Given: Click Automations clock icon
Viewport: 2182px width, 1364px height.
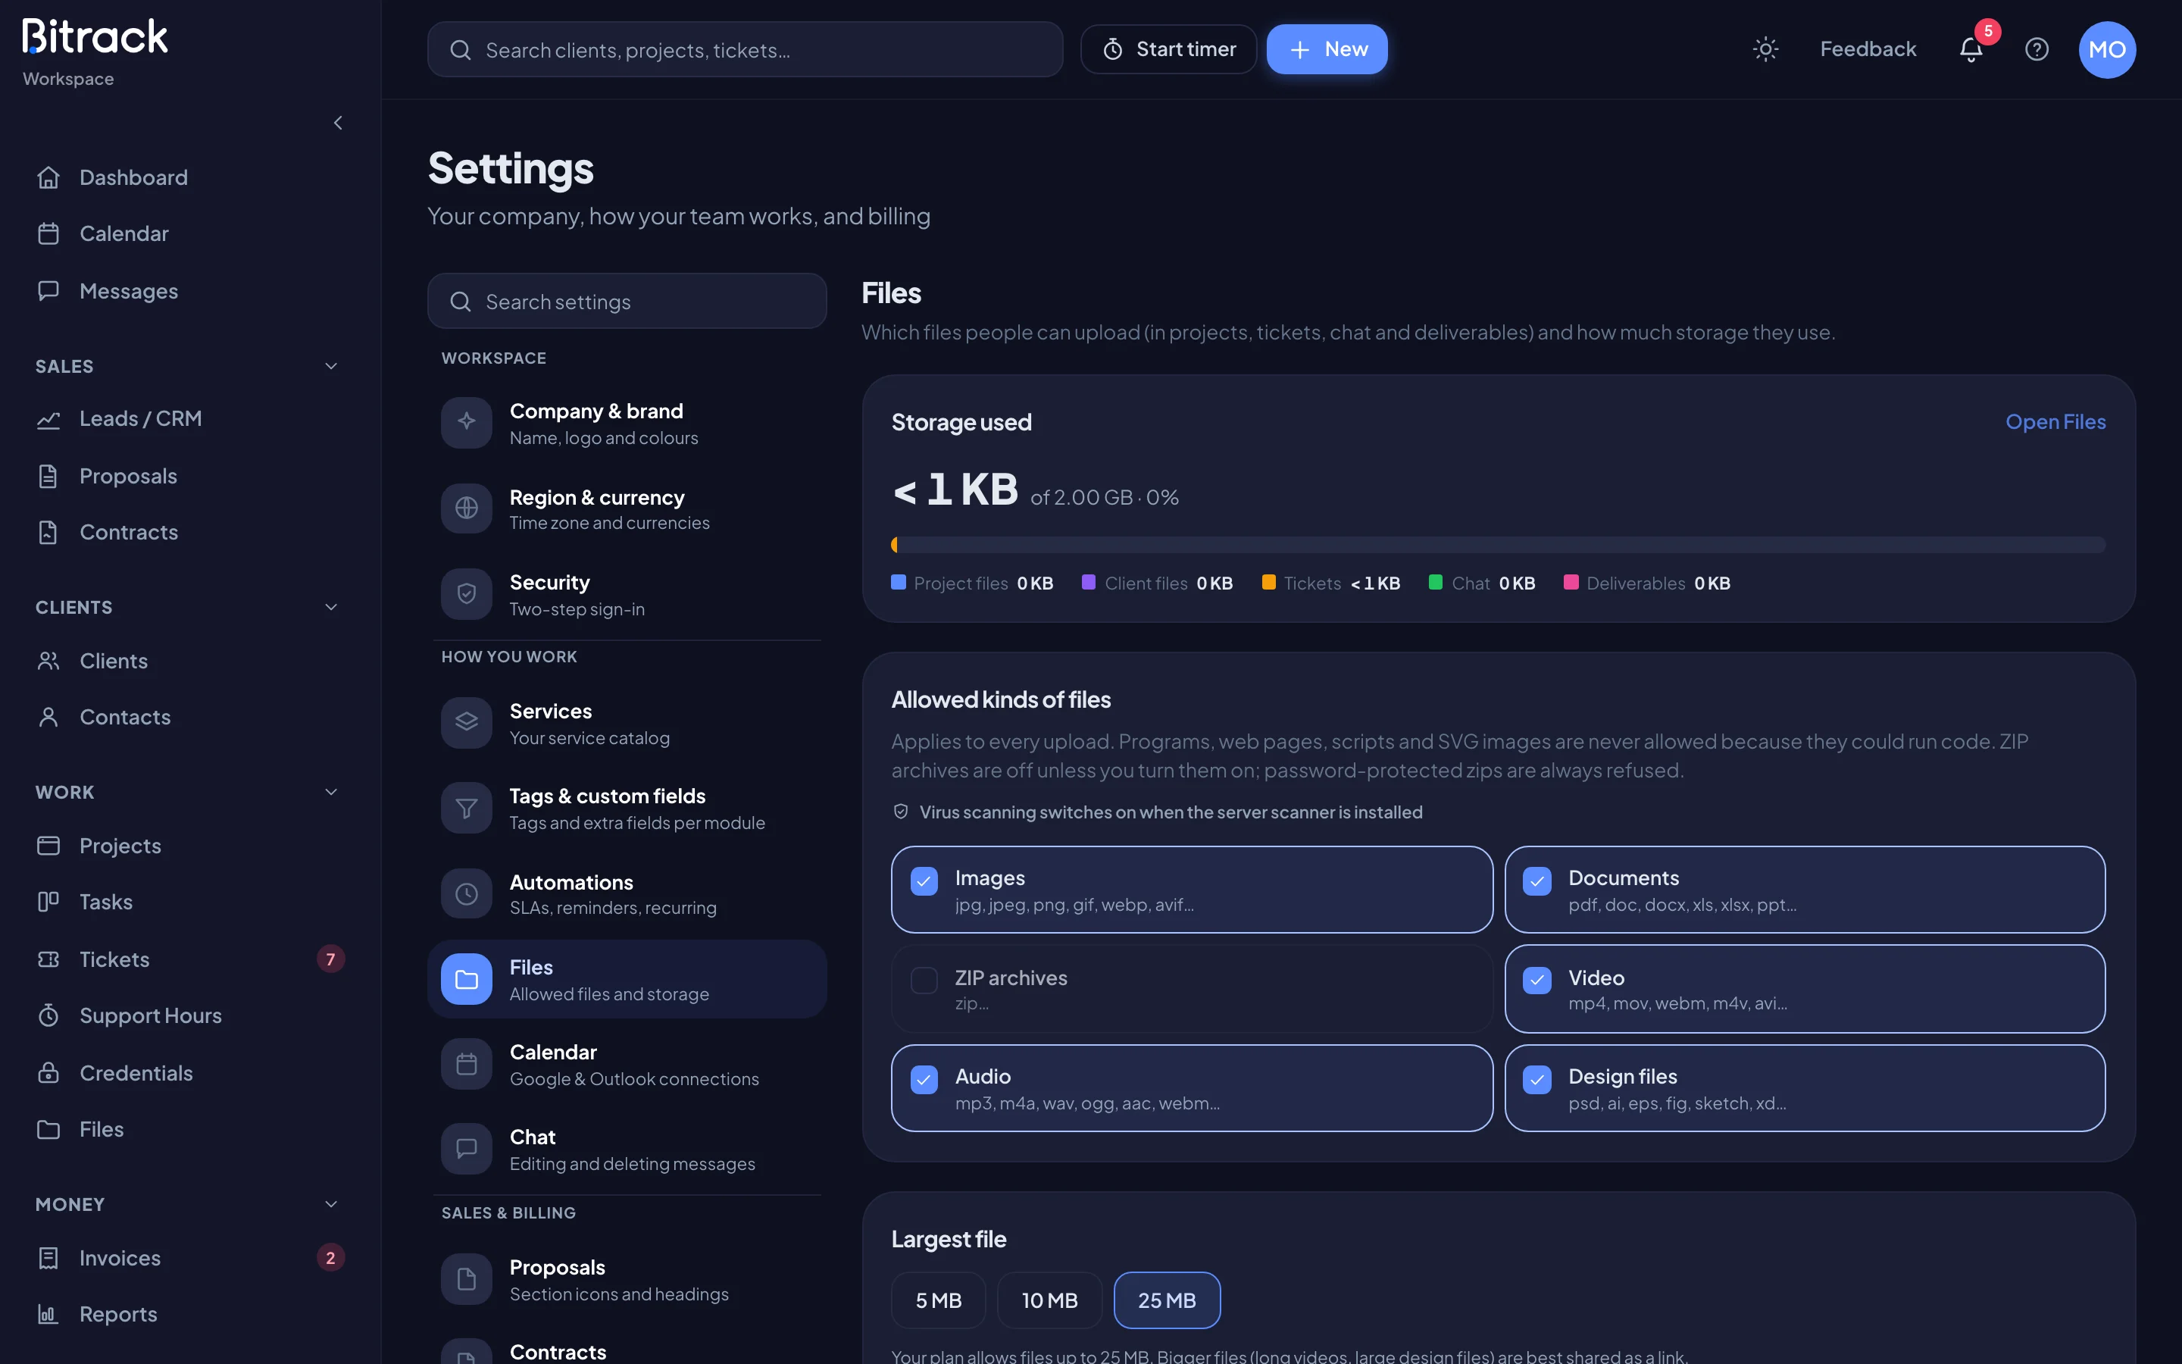Looking at the screenshot, I should click(x=466, y=893).
